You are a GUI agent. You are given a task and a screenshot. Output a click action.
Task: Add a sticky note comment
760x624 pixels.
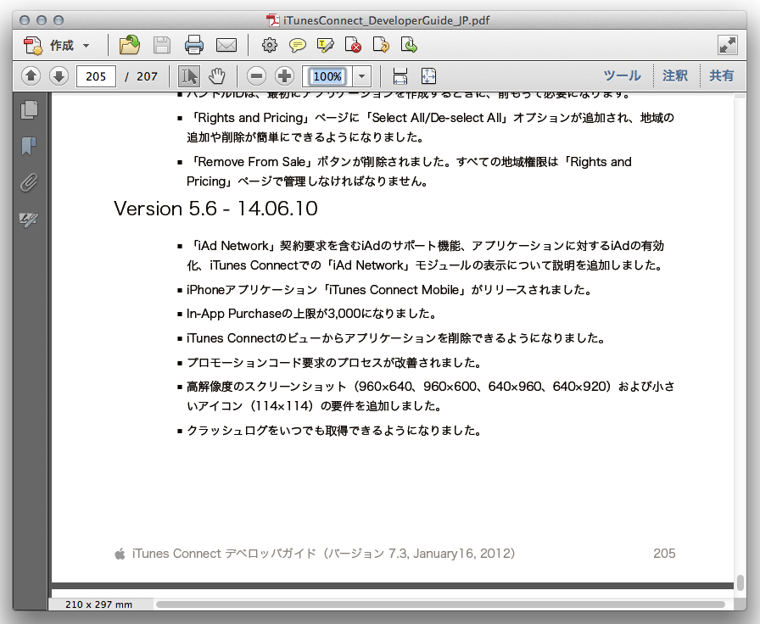coord(298,46)
